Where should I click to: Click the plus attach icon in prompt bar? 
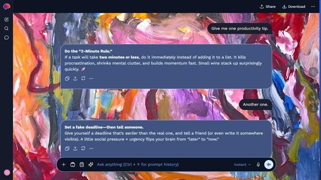click(64, 164)
